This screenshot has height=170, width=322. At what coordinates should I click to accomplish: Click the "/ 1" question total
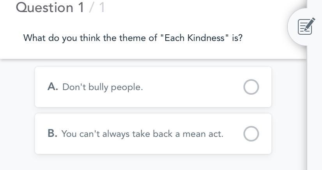coord(97,7)
